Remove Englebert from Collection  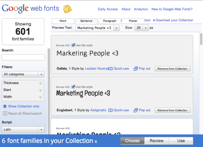pos(172,110)
